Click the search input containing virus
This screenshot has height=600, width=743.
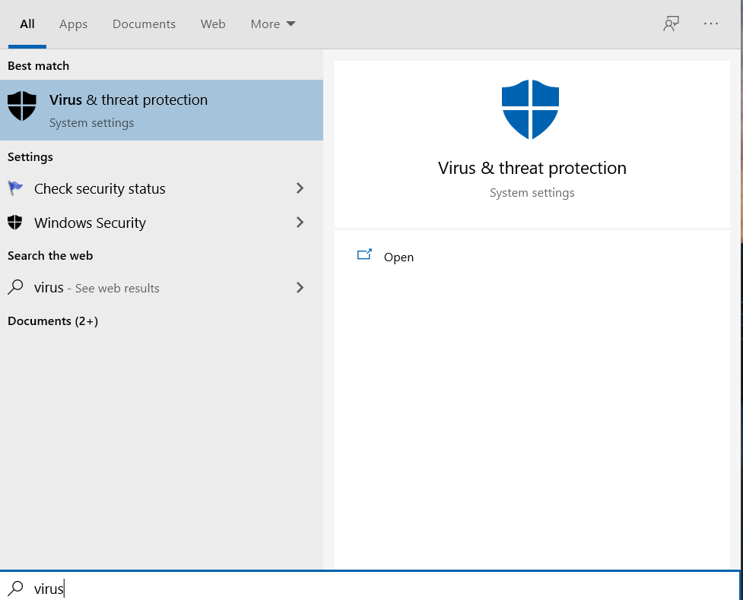370,587
